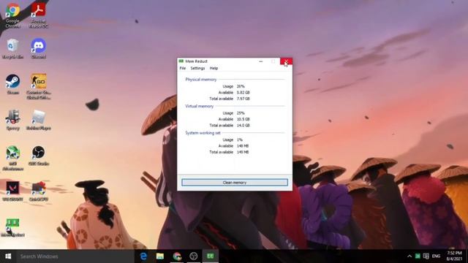Click Mem Reduct title bar app icon
Screen dimensions: 468x263
pyautogui.click(x=181, y=61)
